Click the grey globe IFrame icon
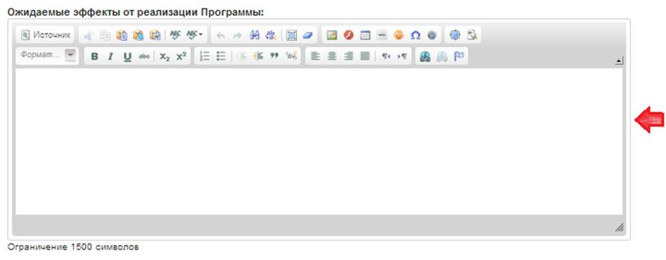The height and width of the screenshot is (260, 666). click(x=432, y=36)
